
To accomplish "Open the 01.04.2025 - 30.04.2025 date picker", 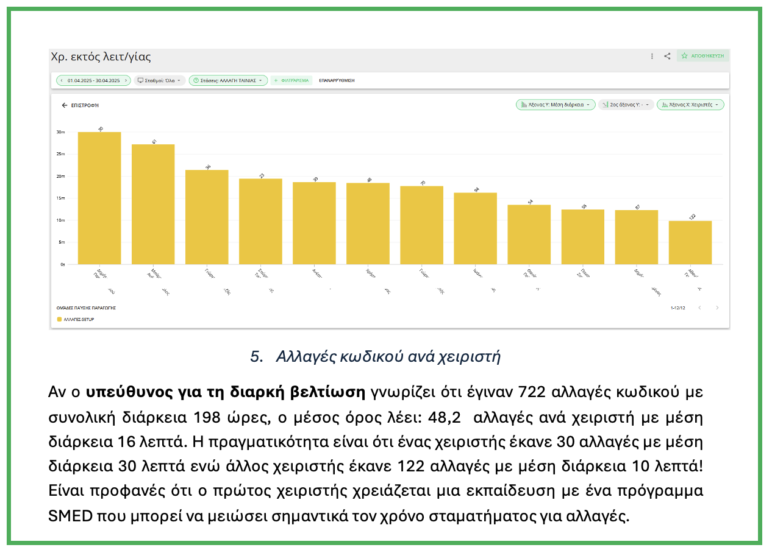I will click(x=93, y=80).
